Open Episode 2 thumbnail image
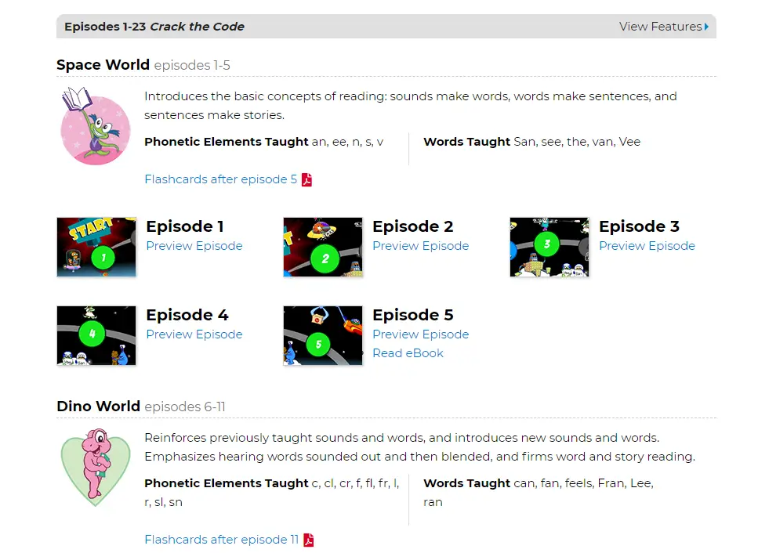The image size is (758, 553). (323, 247)
